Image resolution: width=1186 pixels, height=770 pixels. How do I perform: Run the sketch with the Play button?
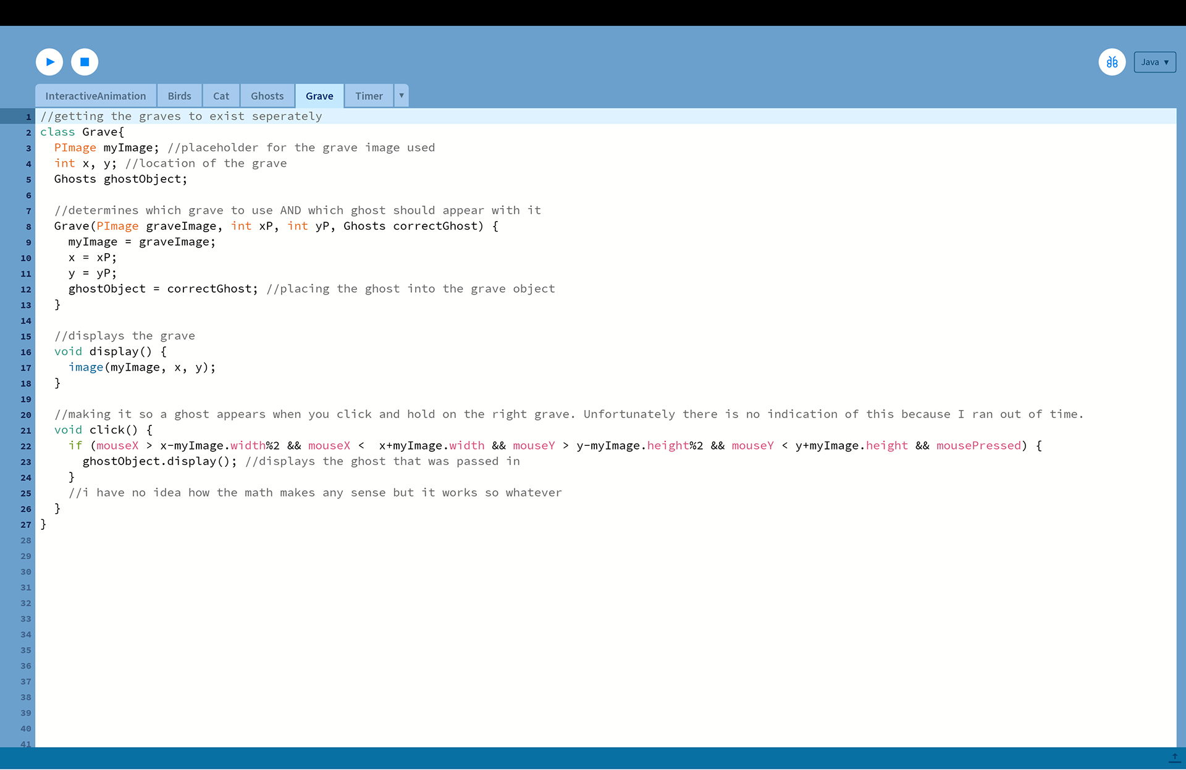click(x=49, y=62)
